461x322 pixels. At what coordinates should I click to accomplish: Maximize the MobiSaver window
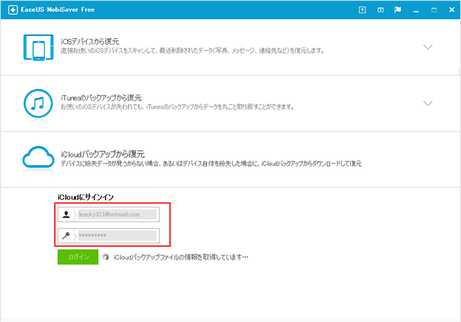[x=433, y=10]
